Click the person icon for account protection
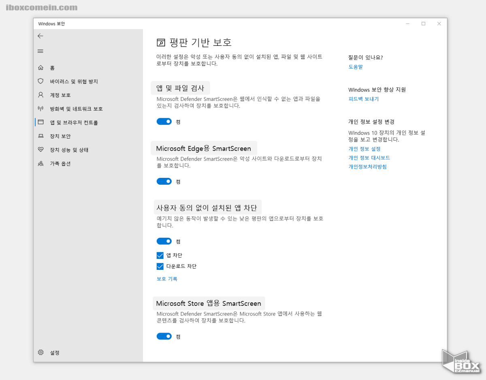 (x=40, y=95)
